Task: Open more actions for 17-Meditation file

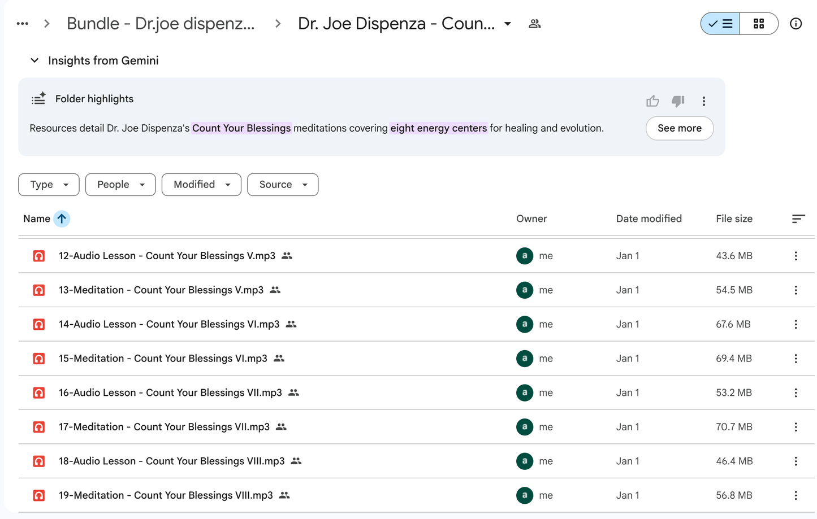Action: pos(796,427)
